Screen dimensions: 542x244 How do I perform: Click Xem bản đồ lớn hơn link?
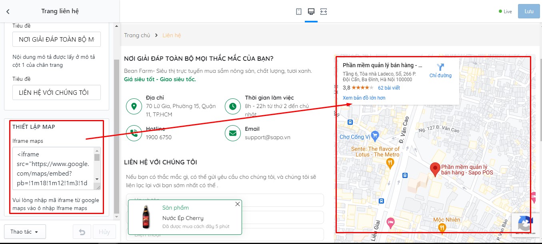[x=364, y=98]
